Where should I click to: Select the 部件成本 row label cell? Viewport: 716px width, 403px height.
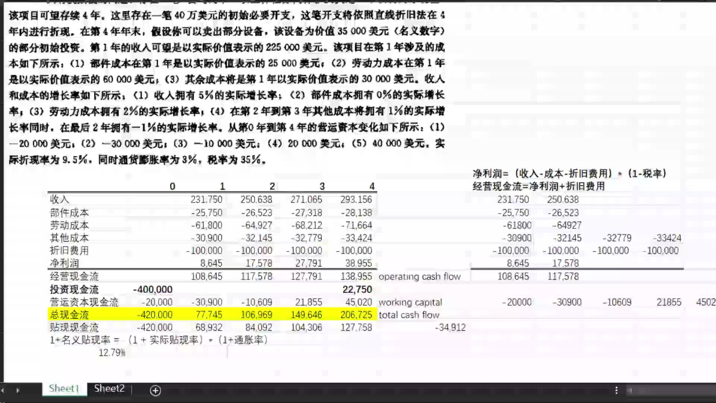click(x=69, y=213)
